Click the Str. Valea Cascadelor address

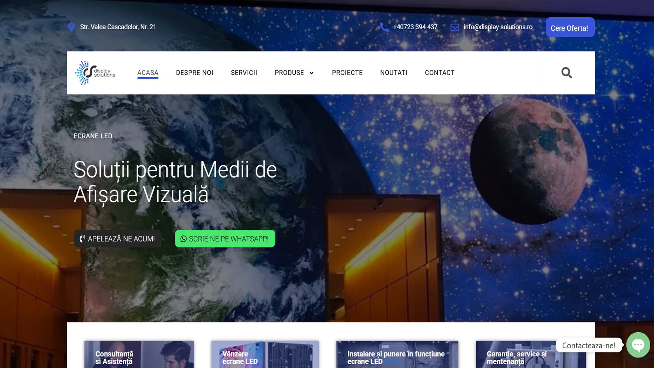(x=118, y=27)
